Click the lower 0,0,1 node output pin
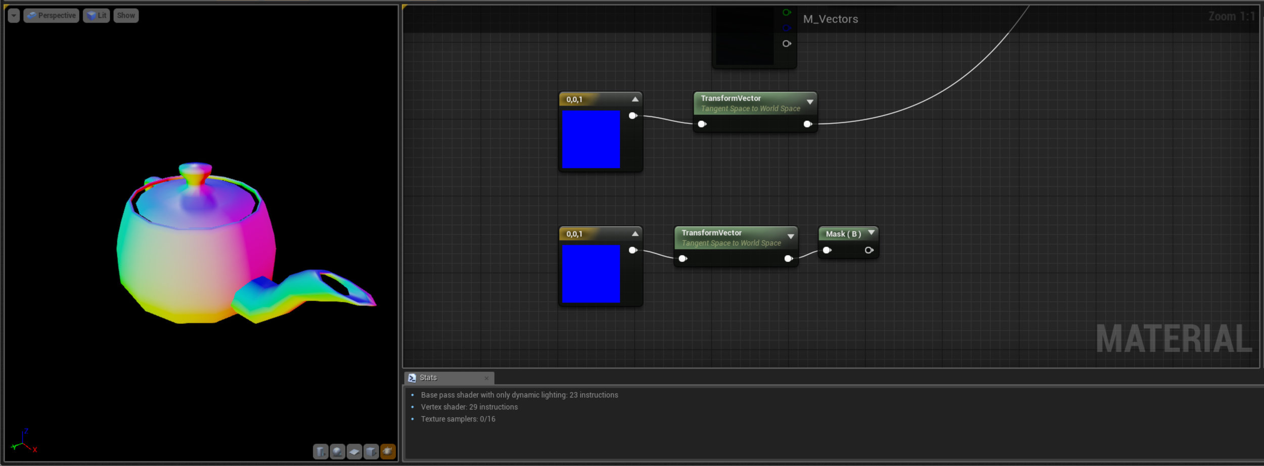This screenshot has width=1264, height=466. (633, 250)
